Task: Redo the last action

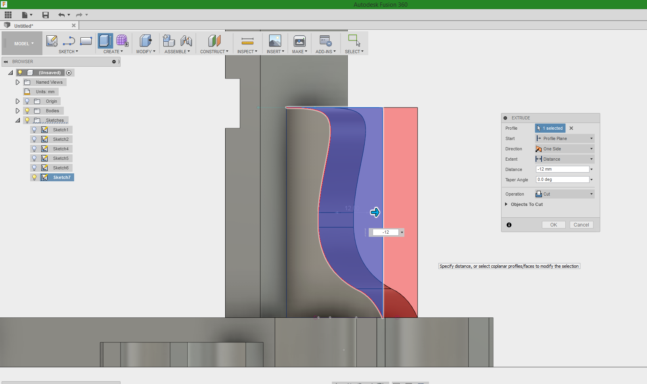Action: pyautogui.click(x=79, y=15)
